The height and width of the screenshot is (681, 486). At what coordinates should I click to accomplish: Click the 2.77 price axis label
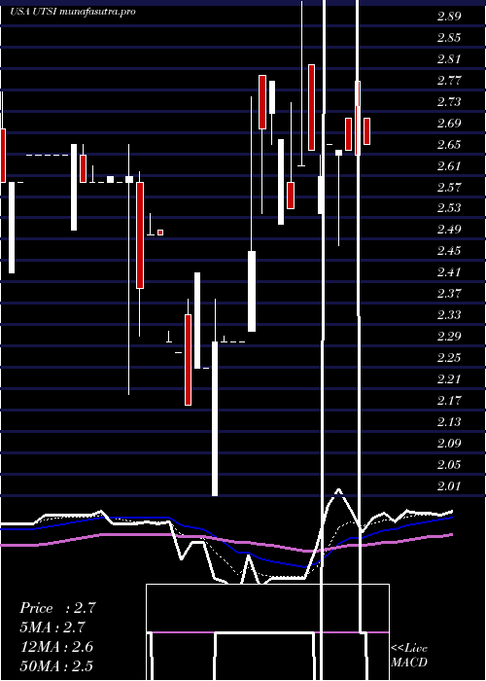[x=449, y=81]
